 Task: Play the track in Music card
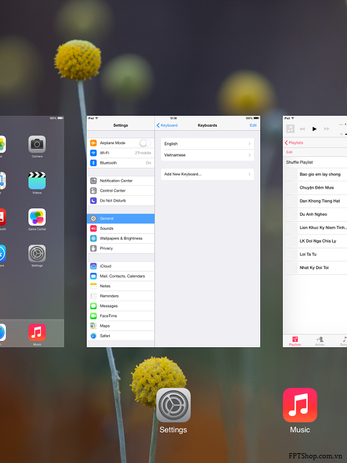pos(314,128)
